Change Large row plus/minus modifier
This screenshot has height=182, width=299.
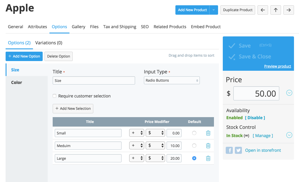click(x=137, y=158)
